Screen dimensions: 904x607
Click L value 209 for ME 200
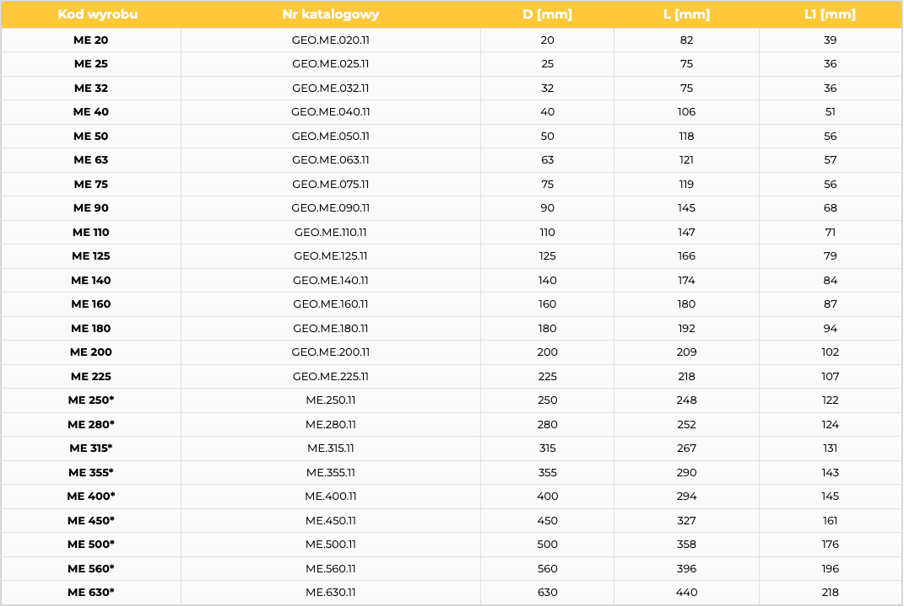686,352
